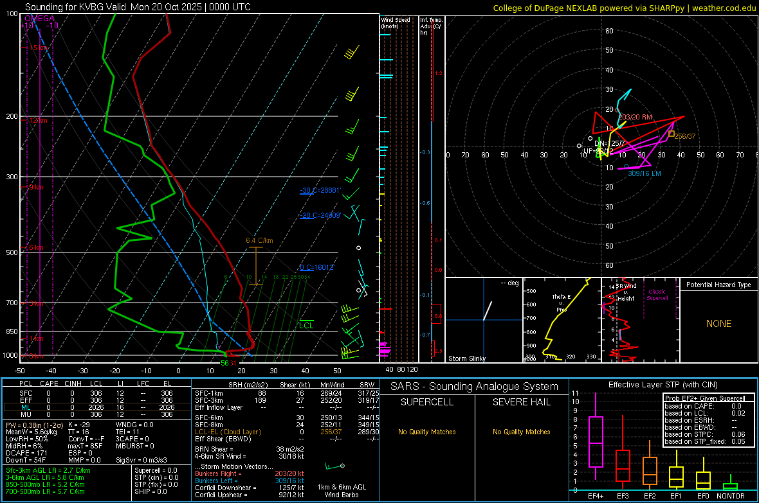Click the Corfidi Upshear row label

(x=221, y=495)
